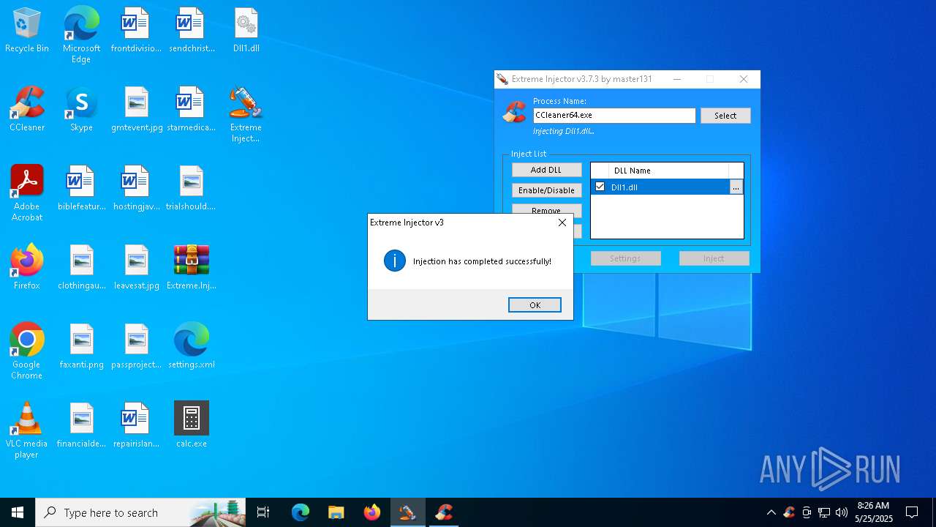This screenshot has width=936, height=527.
Task: Open the Windows Start menu
Action: (18, 512)
